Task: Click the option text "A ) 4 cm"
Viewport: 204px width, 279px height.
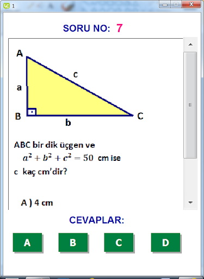Action: (x=37, y=203)
